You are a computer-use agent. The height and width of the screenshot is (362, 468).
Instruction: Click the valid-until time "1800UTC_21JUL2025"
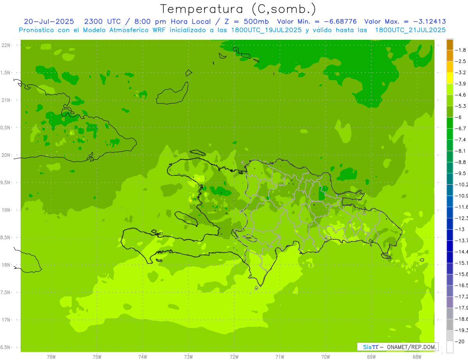410,30
